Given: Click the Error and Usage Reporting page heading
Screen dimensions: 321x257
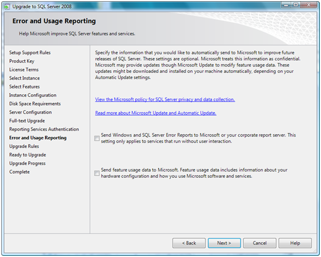Looking at the screenshot, I should [x=54, y=21].
